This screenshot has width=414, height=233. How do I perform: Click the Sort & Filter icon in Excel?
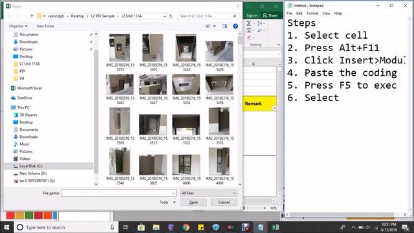tap(259, 23)
